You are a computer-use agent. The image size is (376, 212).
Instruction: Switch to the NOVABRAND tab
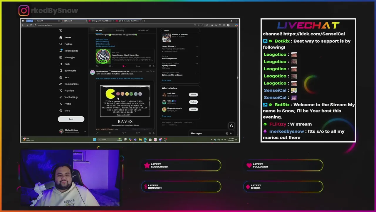click(144, 30)
